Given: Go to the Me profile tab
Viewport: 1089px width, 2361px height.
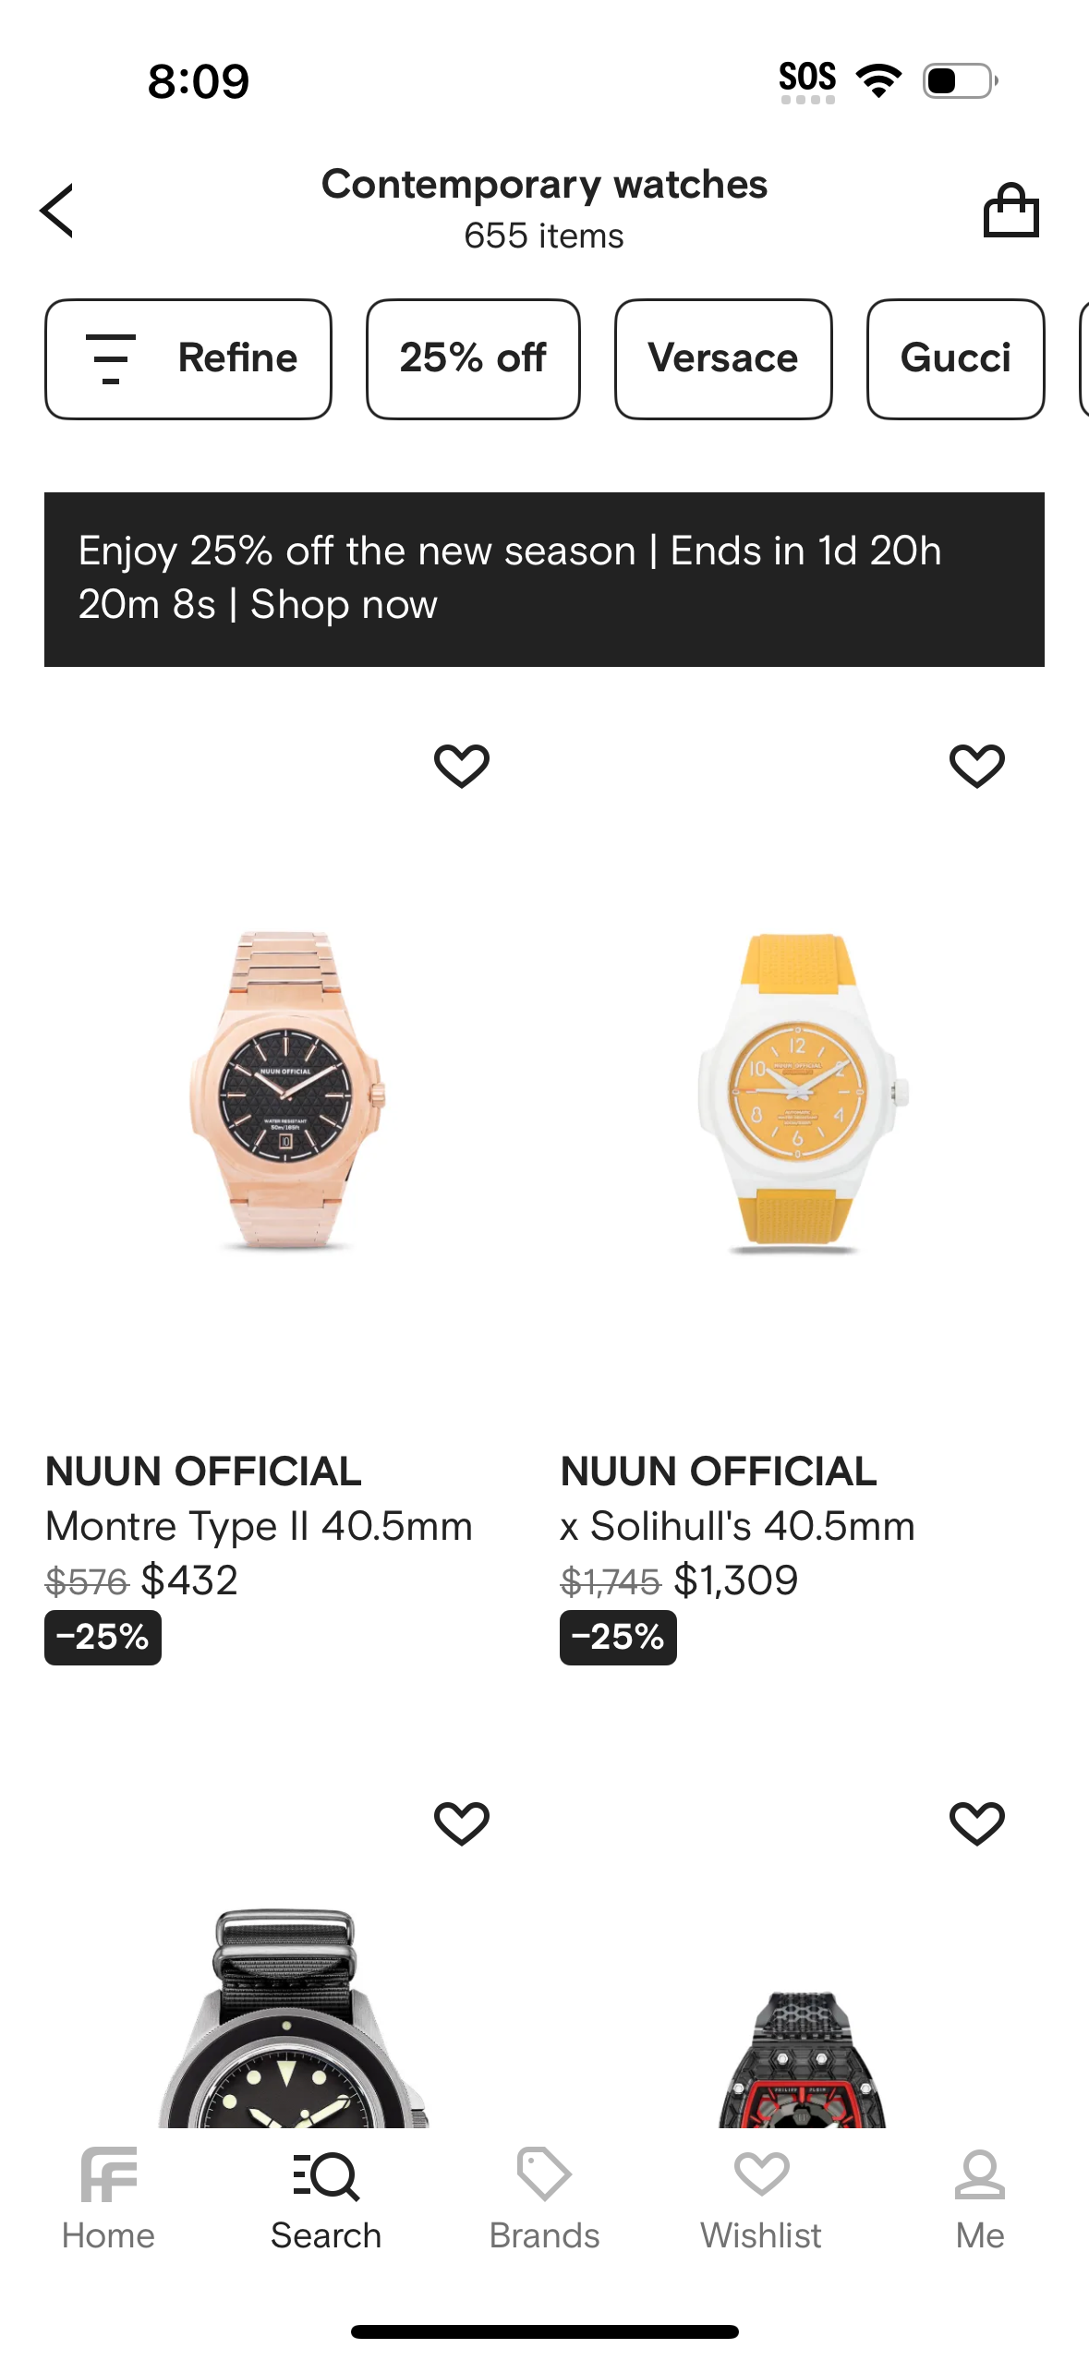Looking at the screenshot, I should [979, 2198].
